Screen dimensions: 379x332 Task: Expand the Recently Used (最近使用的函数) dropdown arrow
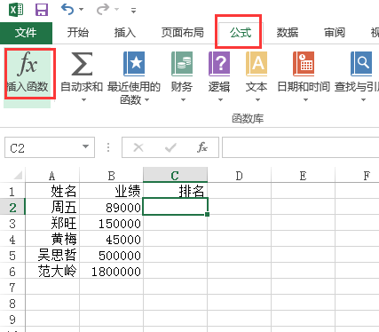[146, 100]
